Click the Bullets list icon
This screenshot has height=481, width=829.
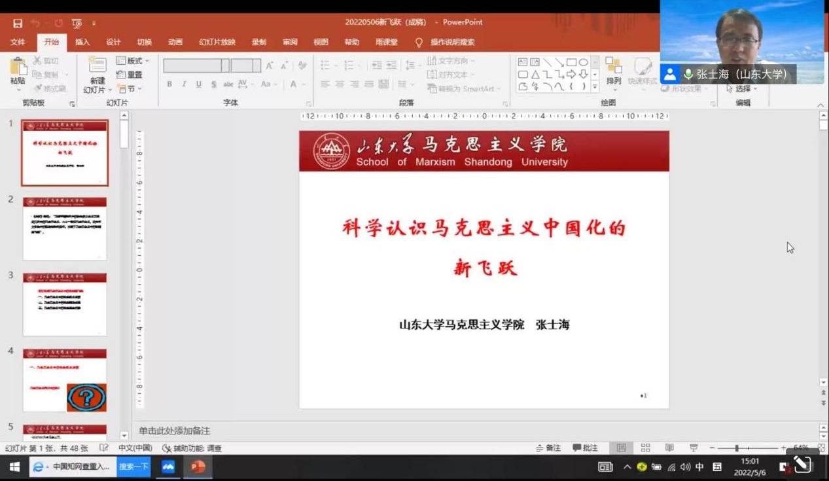[x=325, y=65]
